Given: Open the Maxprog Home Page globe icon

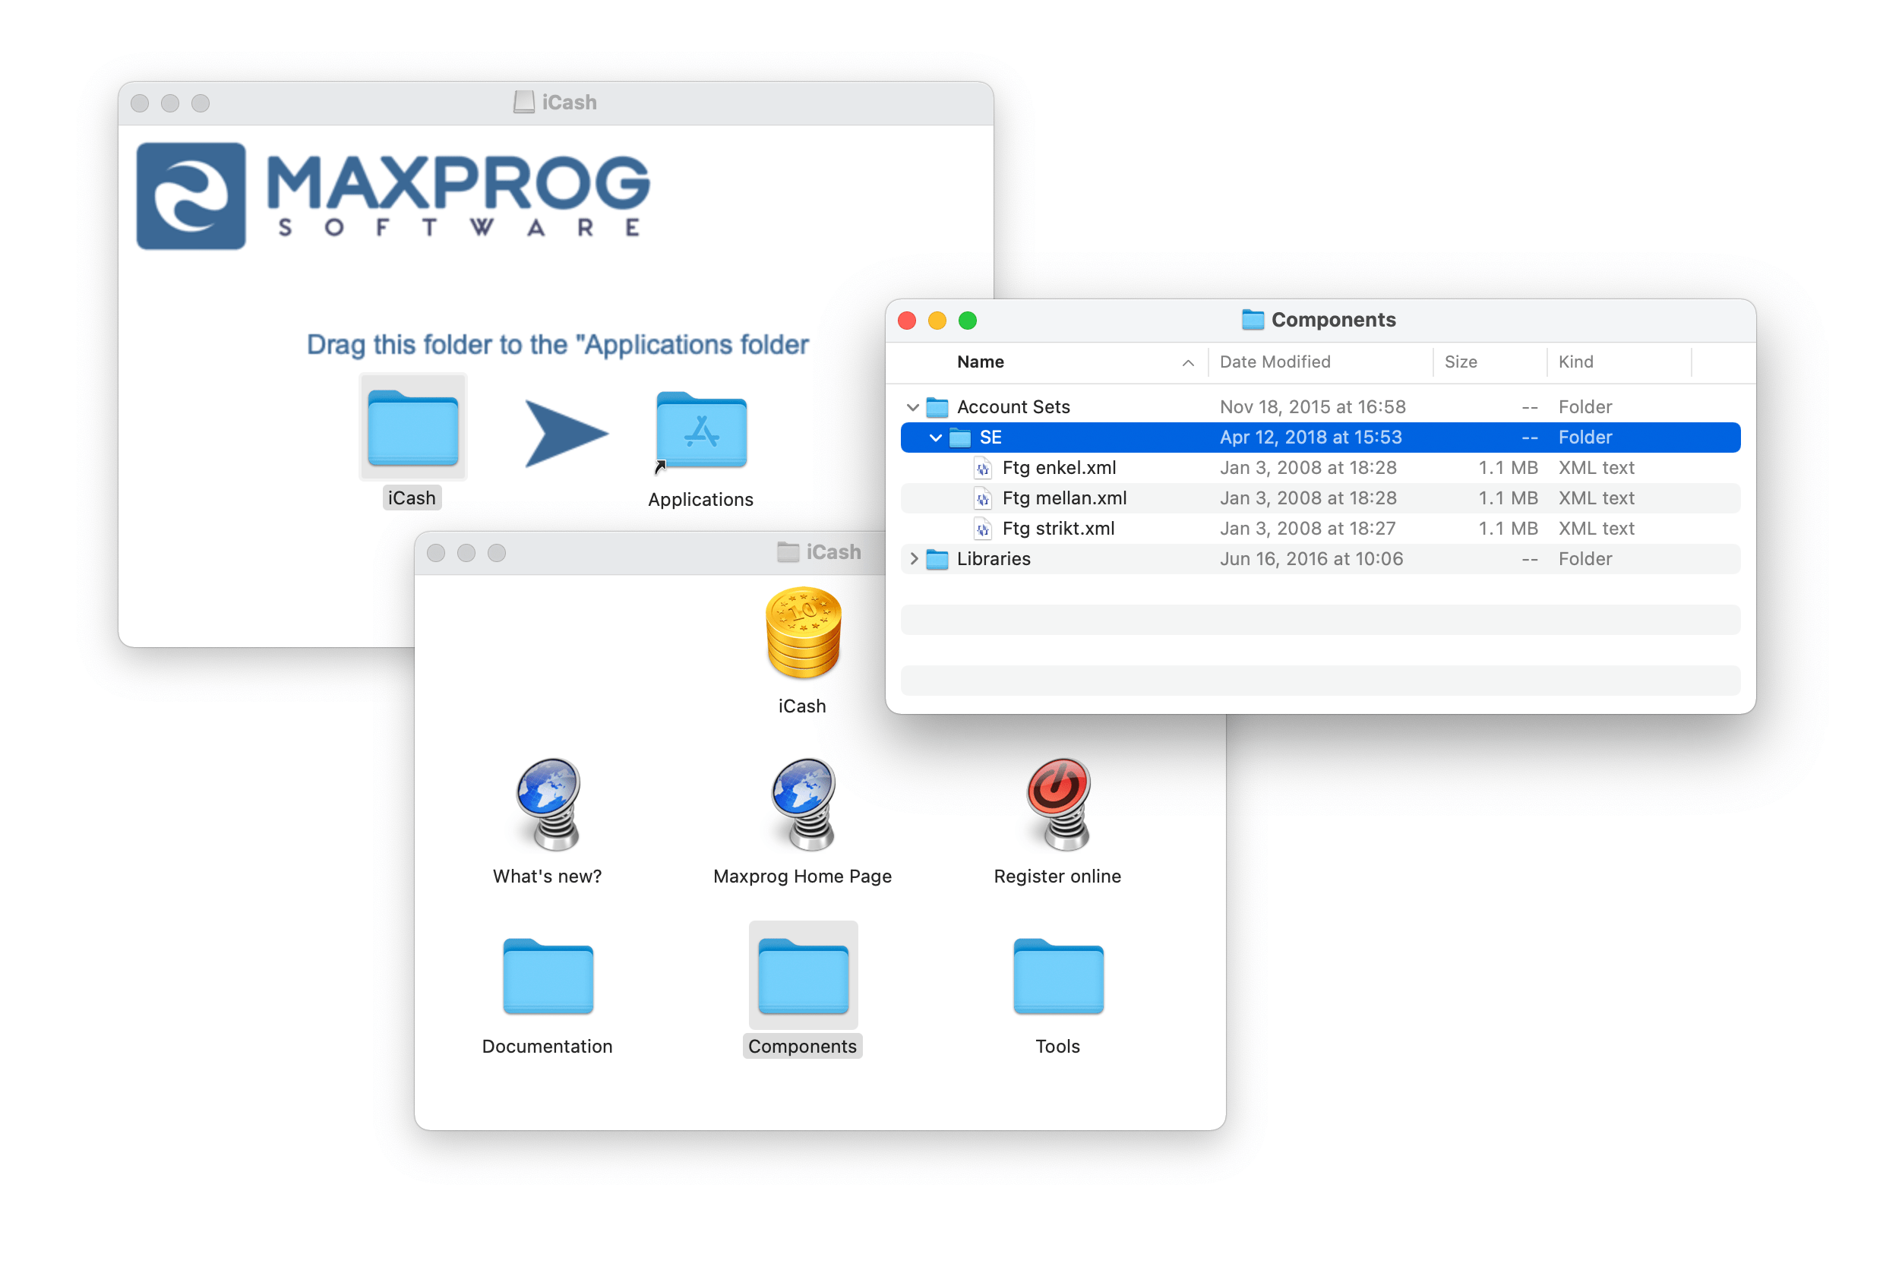Looking at the screenshot, I should click(x=804, y=804).
